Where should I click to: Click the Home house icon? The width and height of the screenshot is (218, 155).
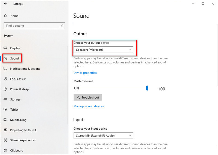click(x=5, y=16)
